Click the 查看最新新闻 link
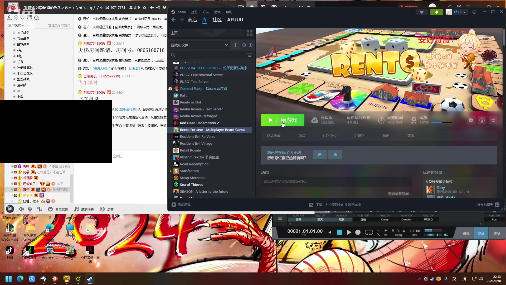Screen dimensions: 506x285 click(x=398, y=194)
